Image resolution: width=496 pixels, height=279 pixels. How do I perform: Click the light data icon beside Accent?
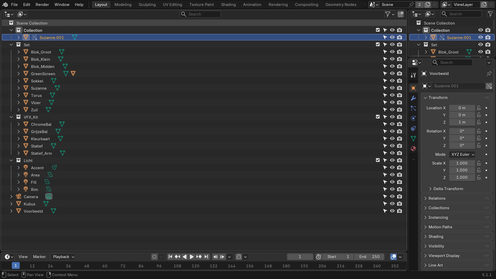pyautogui.click(x=54, y=168)
